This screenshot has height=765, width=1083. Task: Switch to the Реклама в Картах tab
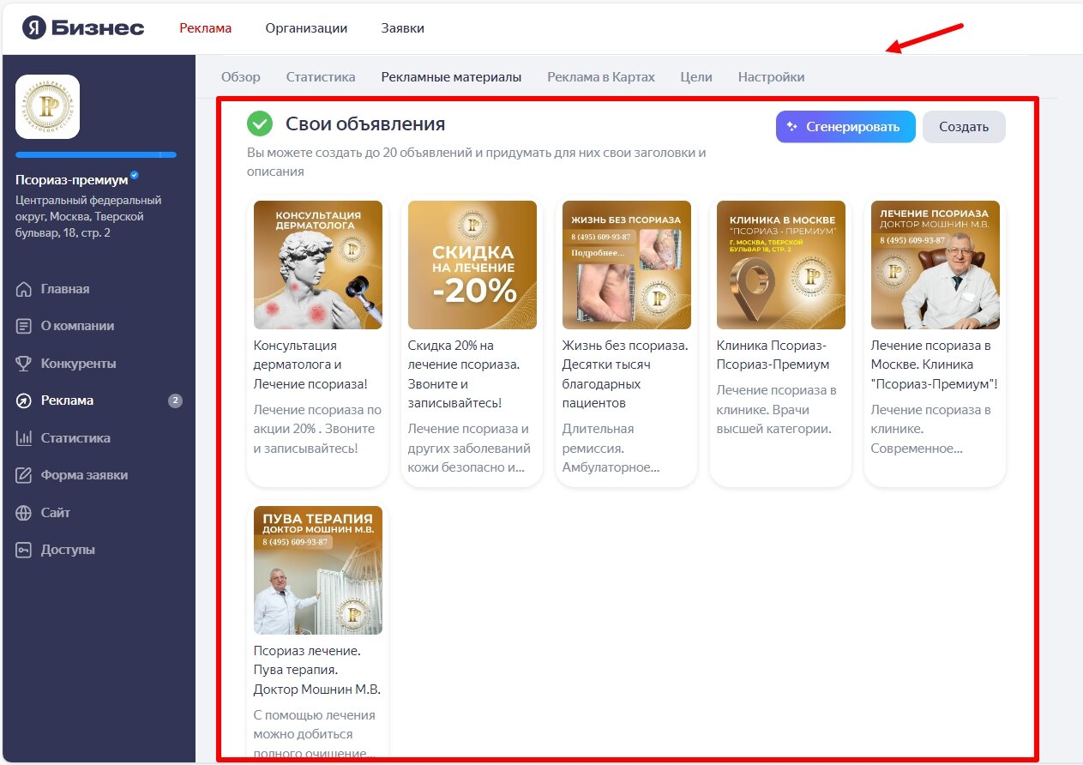click(x=601, y=76)
